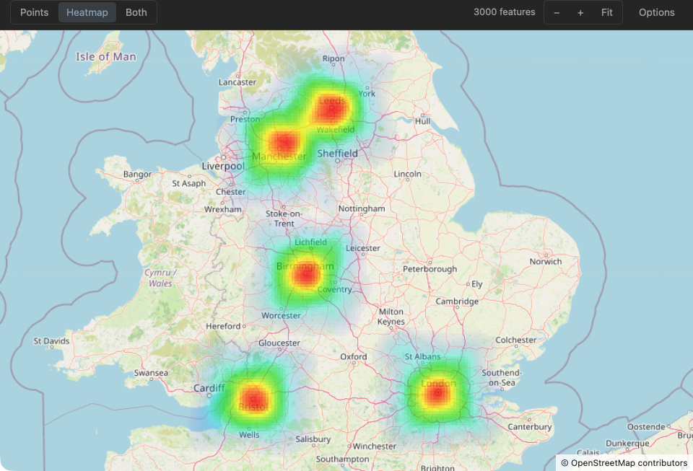The image size is (693, 471).
Task: Click the Nottingham map label
Action: click(x=362, y=208)
